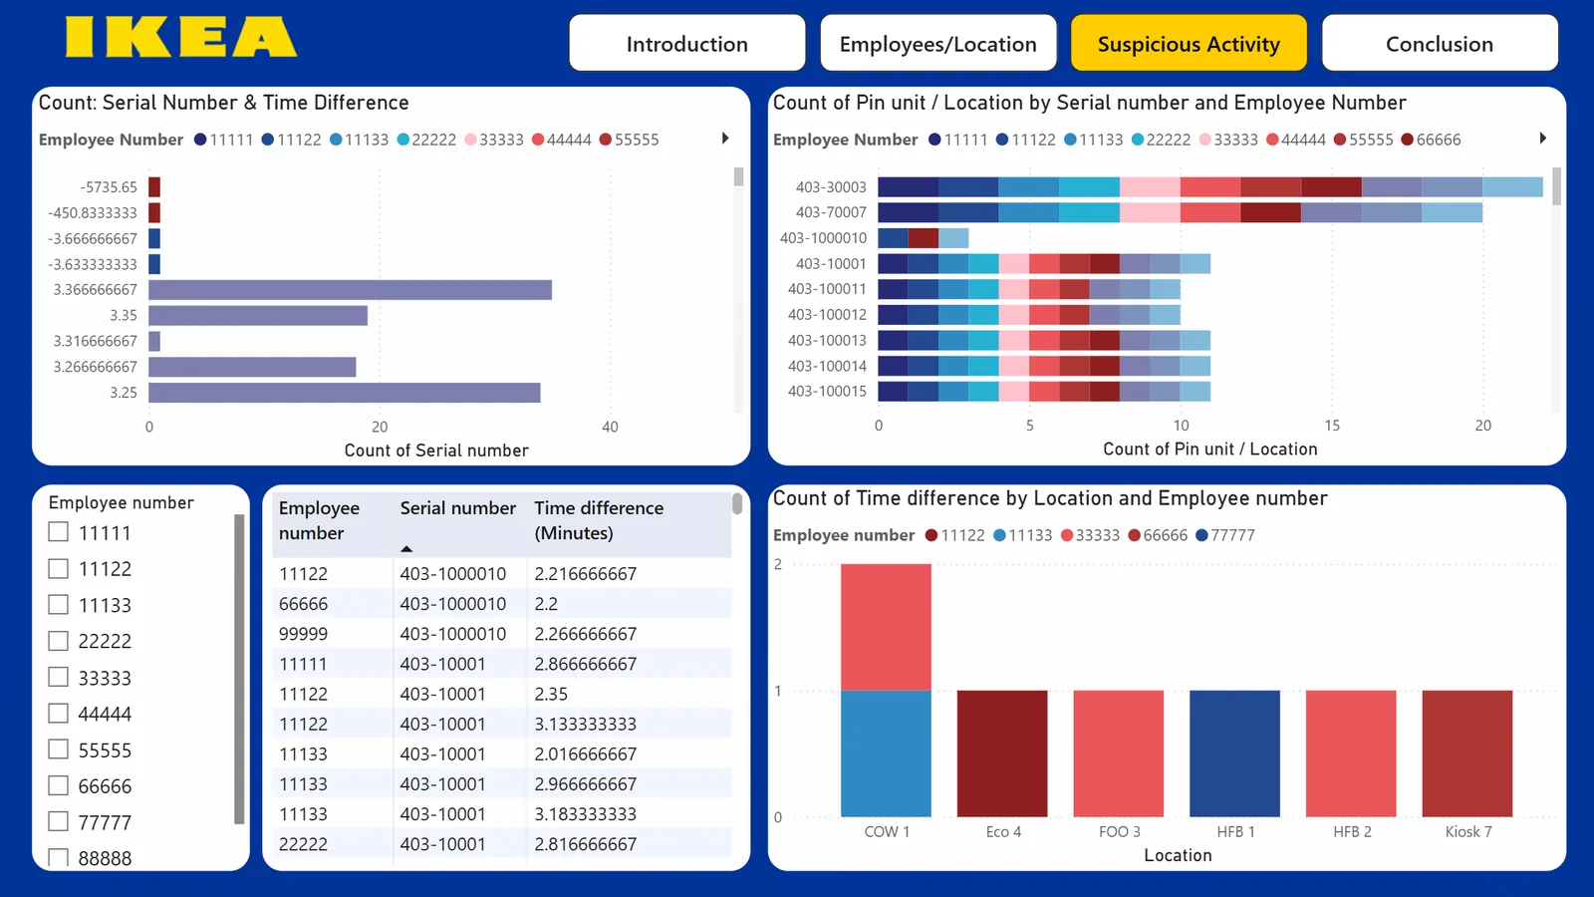Tick the 33333 employee checkbox

pos(59,677)
